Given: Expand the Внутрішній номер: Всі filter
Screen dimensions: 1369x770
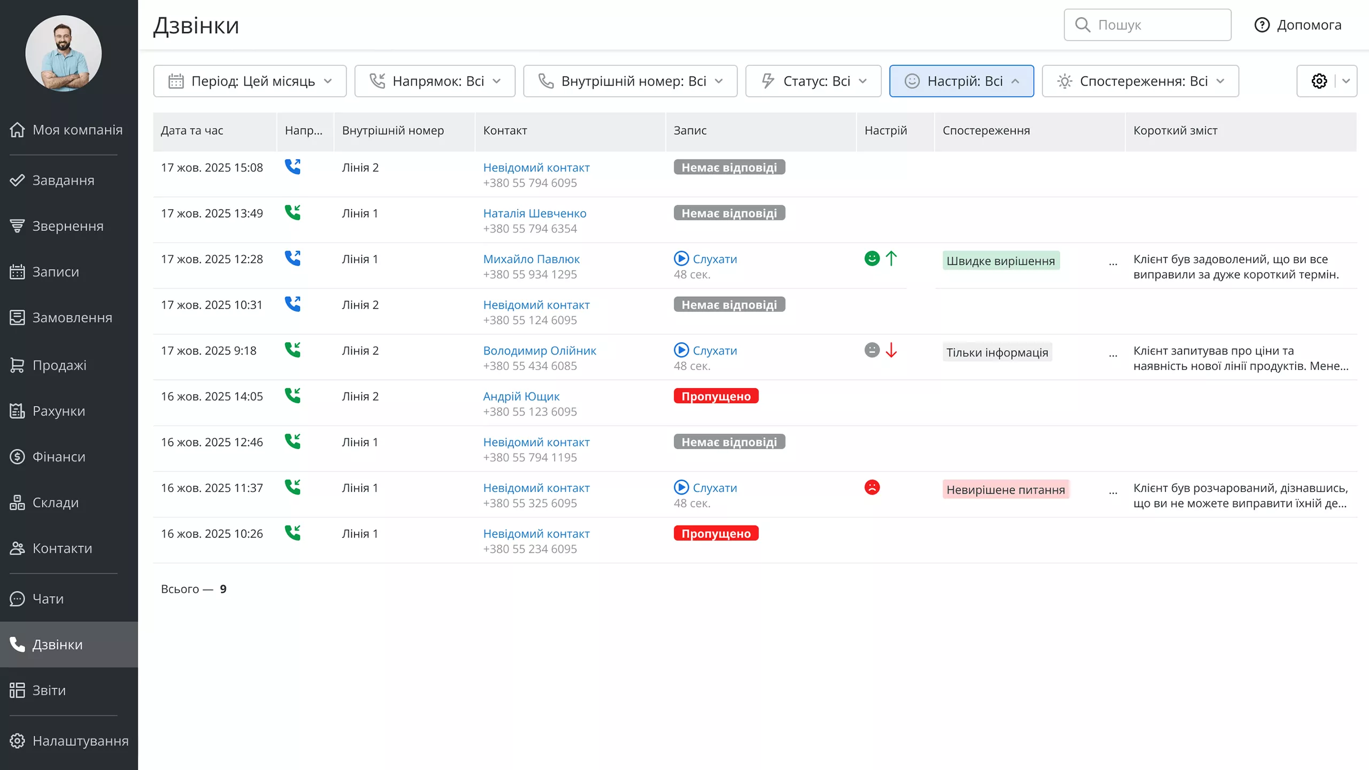Looking at the screenshot, I should [x=630, y=81].
